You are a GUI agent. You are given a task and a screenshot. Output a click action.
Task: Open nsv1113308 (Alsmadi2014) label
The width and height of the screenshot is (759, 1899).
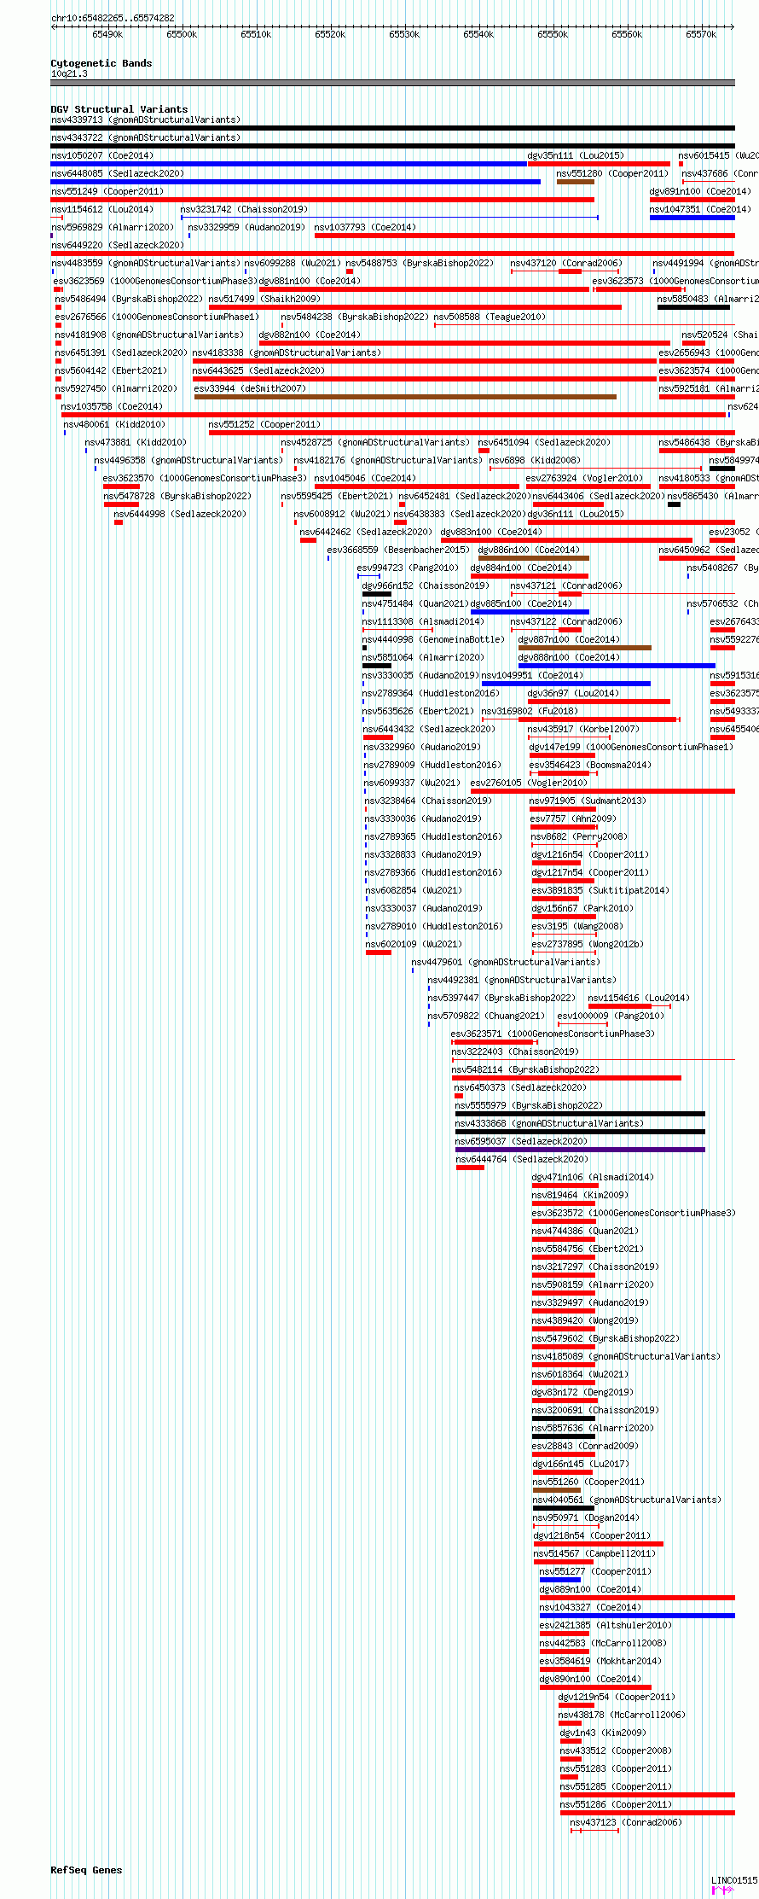tap(423, 621)
